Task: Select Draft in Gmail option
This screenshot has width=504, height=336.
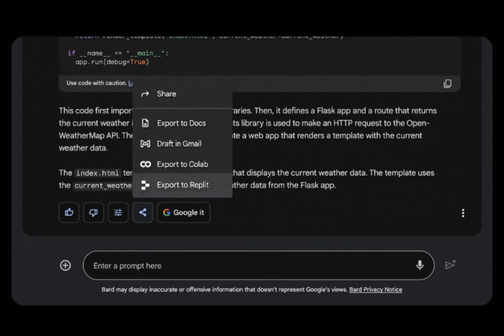Action: click(179, 144)
